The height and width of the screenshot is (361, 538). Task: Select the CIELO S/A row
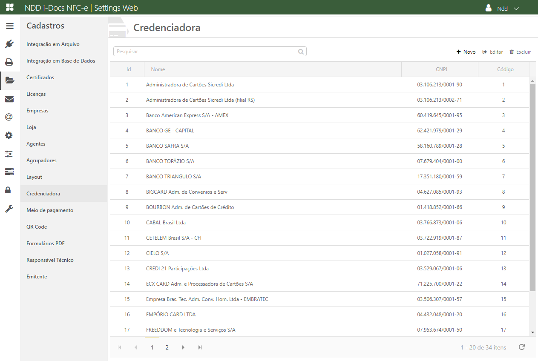[x=273, y=253]
